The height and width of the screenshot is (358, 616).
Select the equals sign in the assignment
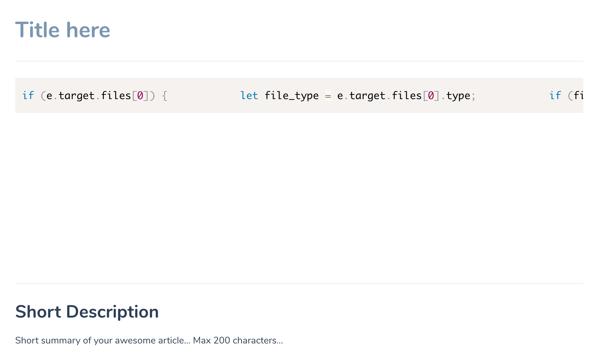(328, 95)
